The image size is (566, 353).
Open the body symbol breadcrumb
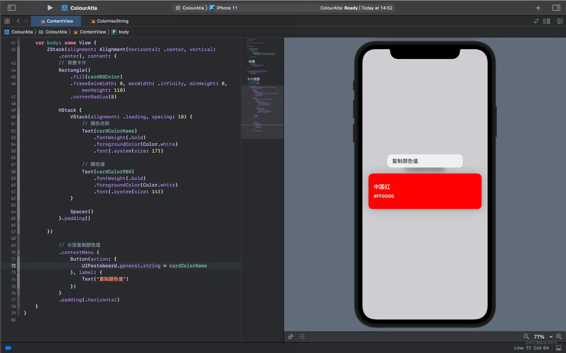point(120,32)
